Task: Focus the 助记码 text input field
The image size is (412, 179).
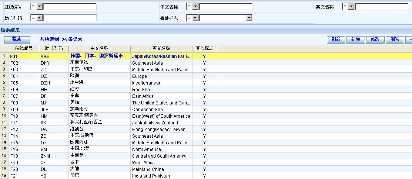Action: pos(70,18)
